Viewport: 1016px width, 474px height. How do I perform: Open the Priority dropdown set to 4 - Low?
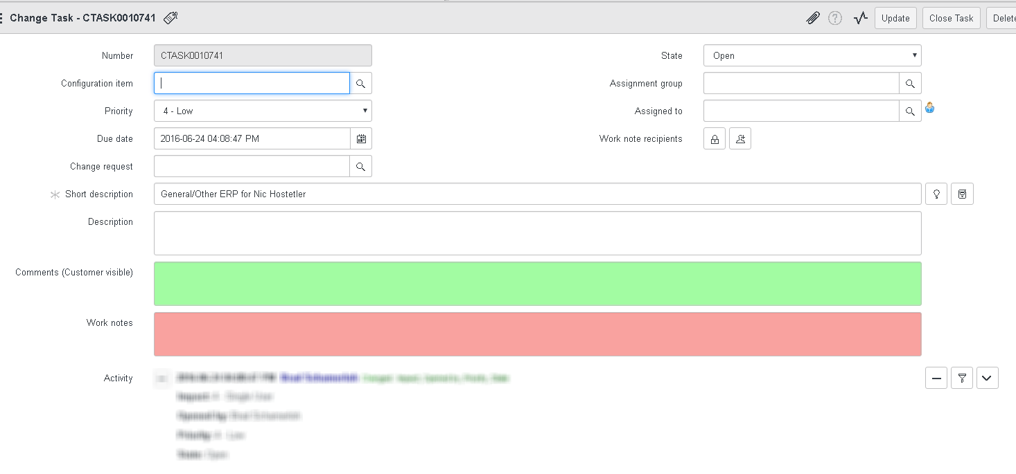263,111
